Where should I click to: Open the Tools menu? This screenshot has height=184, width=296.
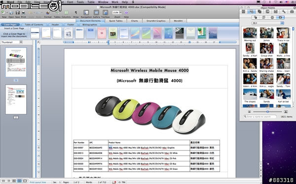80,2
